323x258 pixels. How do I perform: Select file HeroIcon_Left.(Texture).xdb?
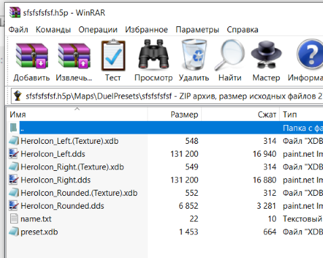(70, 141)
